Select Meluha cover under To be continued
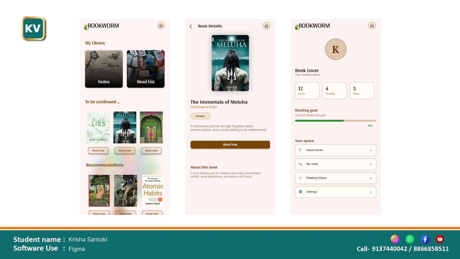 (125, 127)
